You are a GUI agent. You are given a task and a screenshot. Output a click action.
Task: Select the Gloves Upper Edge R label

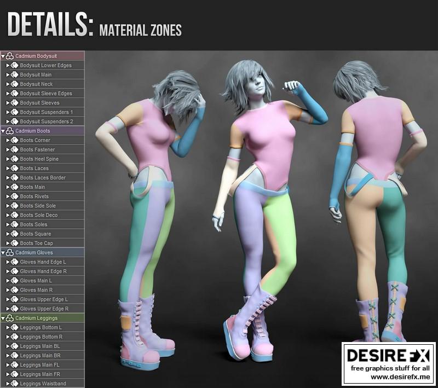point(44,309)
